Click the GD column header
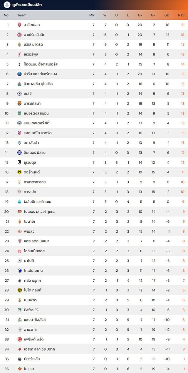The height and width of the screenshot is (373, 188). coord(167,15)
